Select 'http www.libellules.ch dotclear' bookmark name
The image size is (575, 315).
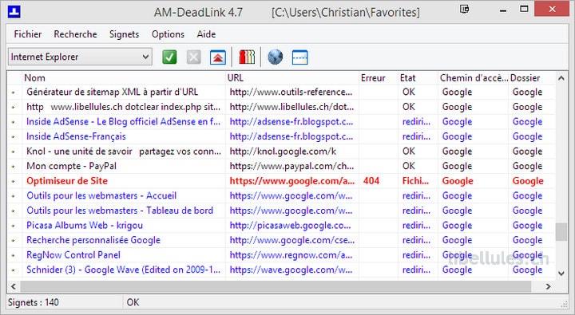(123, 107)
